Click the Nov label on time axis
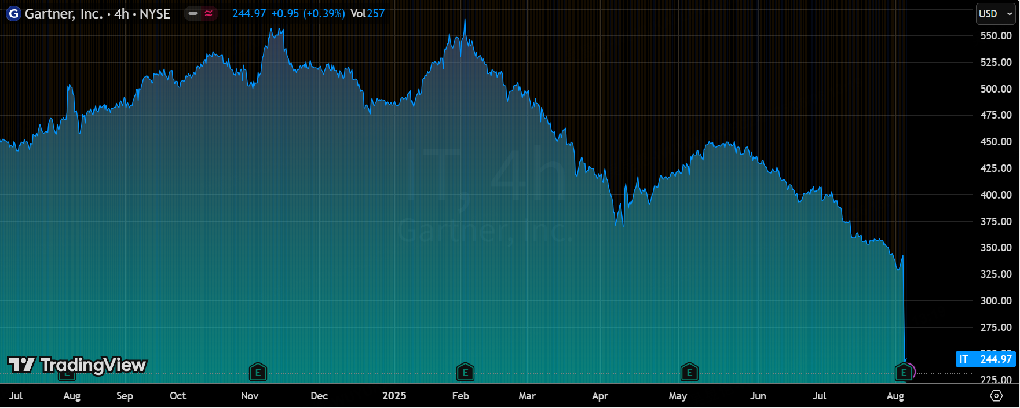The image size is (1020, 408). pos(250,396)
